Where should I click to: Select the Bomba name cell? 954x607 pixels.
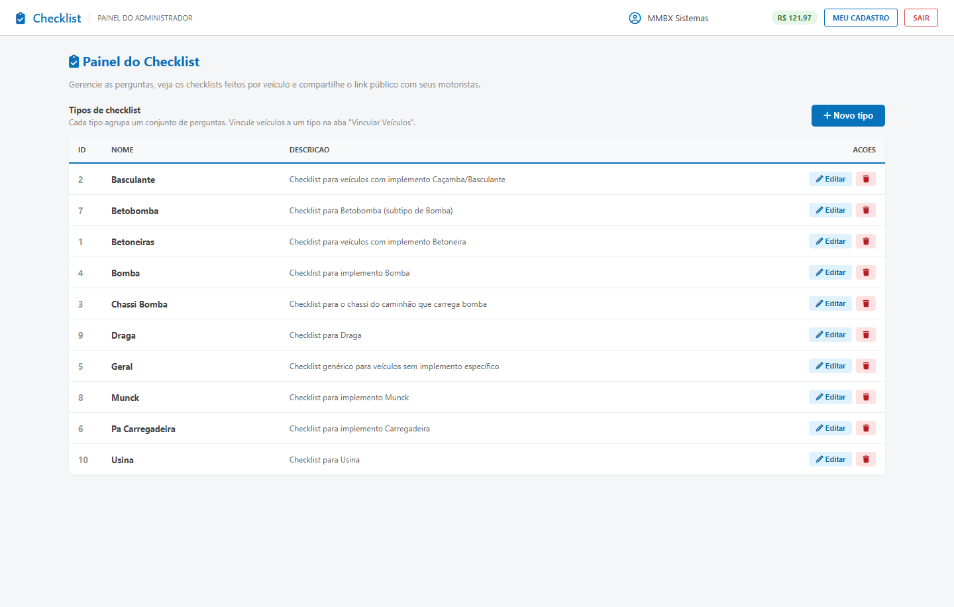[x=125, y=273]
